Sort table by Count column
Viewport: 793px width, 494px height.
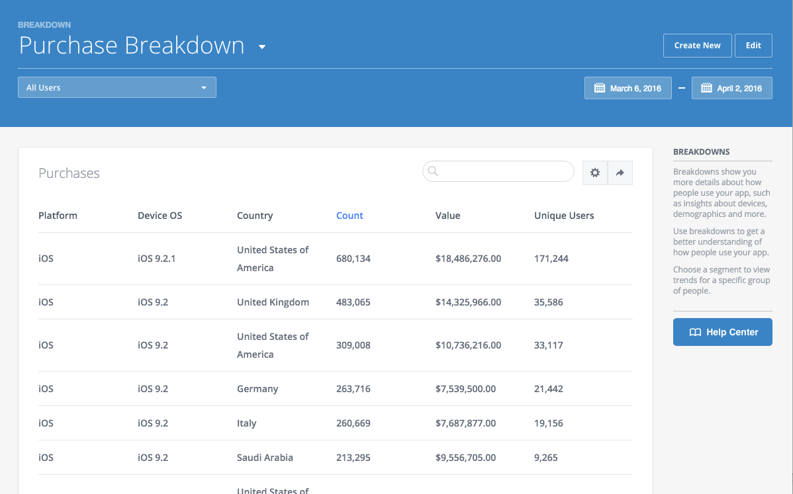350,216
